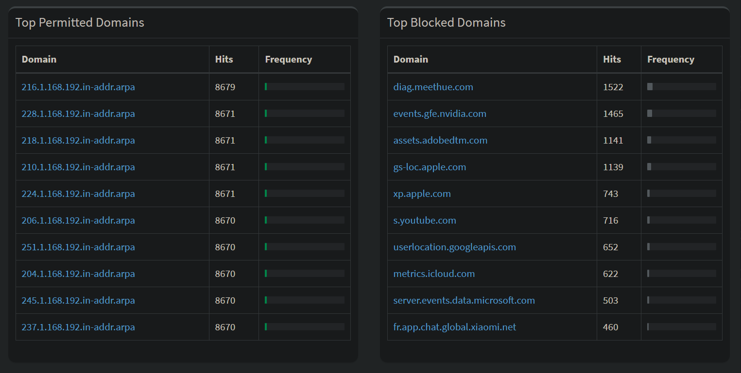
Task: Click frequency bar for server.events.data.microsoft.com
Action: pos(681,300)
